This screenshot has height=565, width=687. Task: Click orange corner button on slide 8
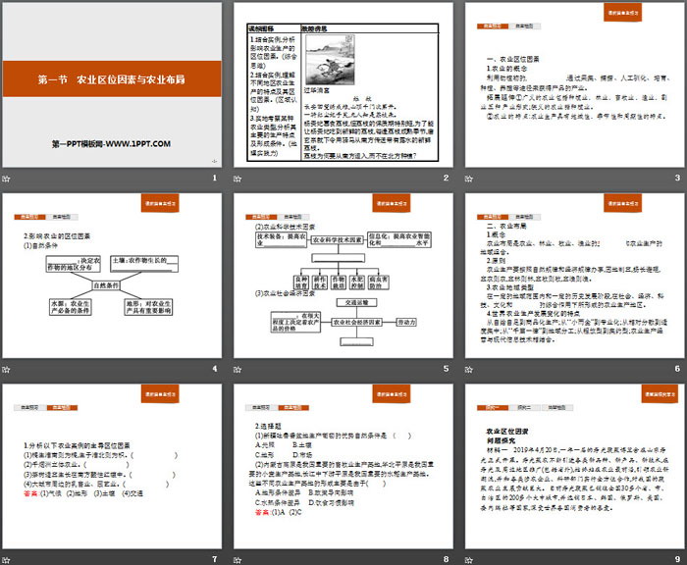[392, 394]
